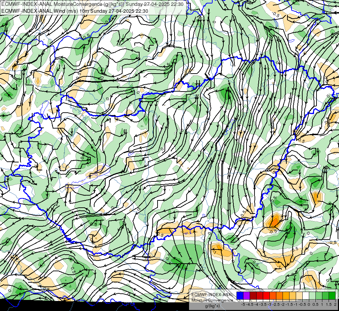
Task: Click the -2.5 tick label on the legend
Action: click(276, 304)
